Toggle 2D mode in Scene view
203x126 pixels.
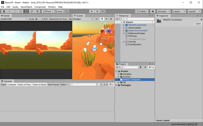click(96, 19)
